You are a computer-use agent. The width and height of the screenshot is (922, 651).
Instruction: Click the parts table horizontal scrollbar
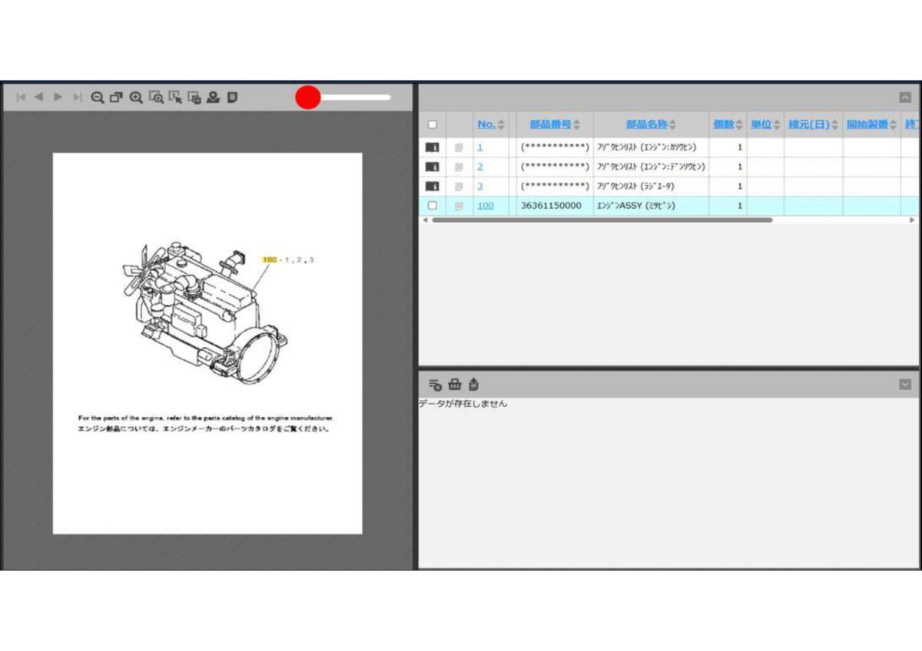click(602, 220)
